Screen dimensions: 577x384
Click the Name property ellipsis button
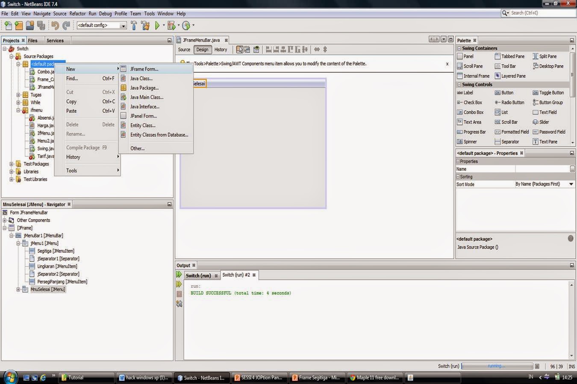pos(572,169)
